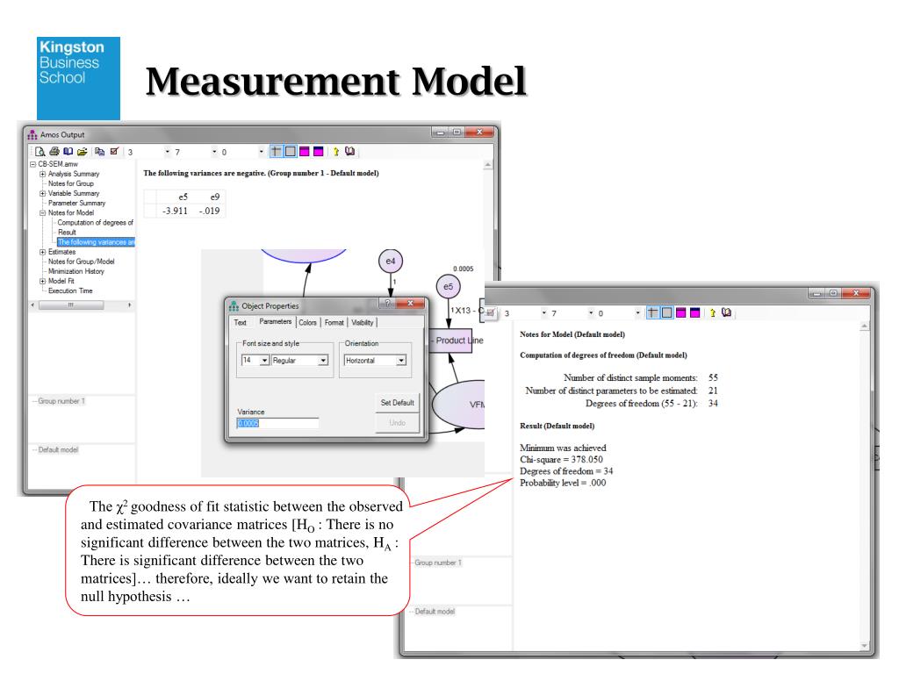Image resolution: width=899 pixels, height=674 pixels.
Task: Copy output to clipboard icon in left Amos Output
Action: pos(100,151)
